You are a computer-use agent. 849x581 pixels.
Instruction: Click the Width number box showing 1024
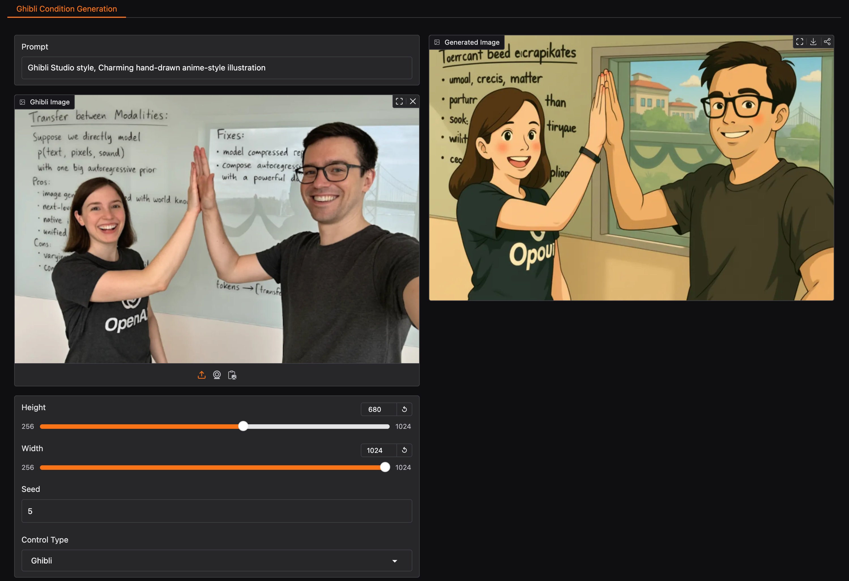click(378, 450)
